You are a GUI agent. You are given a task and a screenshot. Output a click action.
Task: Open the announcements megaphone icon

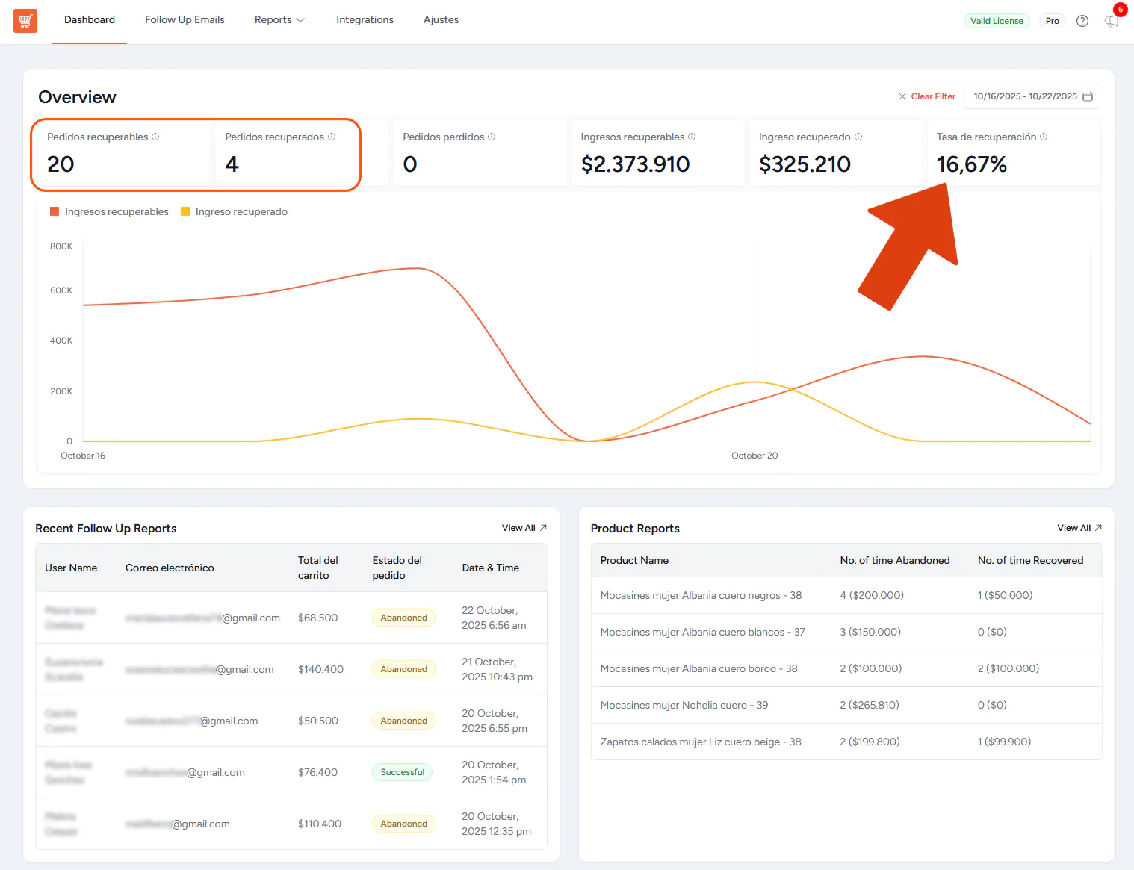(x=1112, y=21)
